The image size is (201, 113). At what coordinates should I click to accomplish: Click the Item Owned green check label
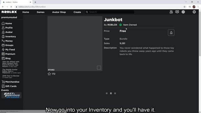pos(128,25)
